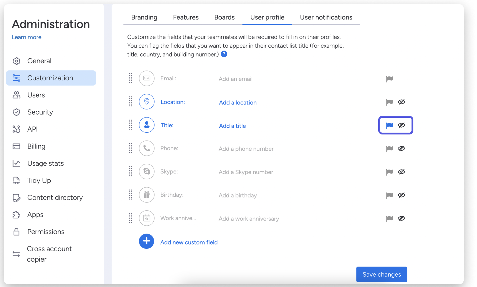This screenshot has height=287, width=477.
Task: Click the blue plus add-field icon
Action: click(x=146, y=241)
